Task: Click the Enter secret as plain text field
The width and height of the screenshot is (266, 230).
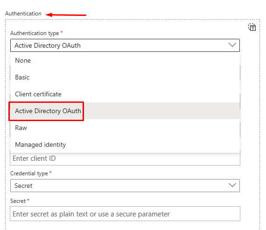Action: (x=125, y=214)
